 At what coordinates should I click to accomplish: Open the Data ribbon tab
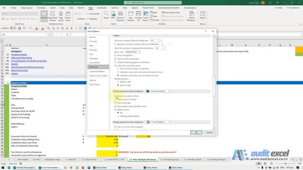pyautogui.click(x=71, y=8)
